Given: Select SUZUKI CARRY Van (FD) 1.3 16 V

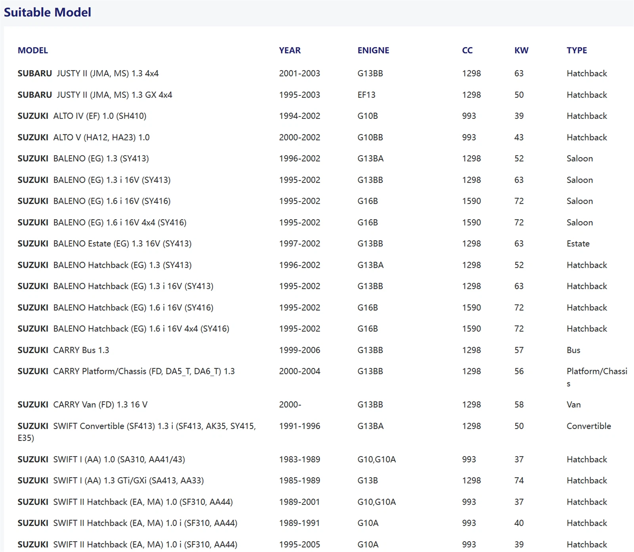Looking at the screenshot, I should tap(82, 405).
